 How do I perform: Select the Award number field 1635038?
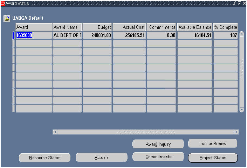coord(34,35)
